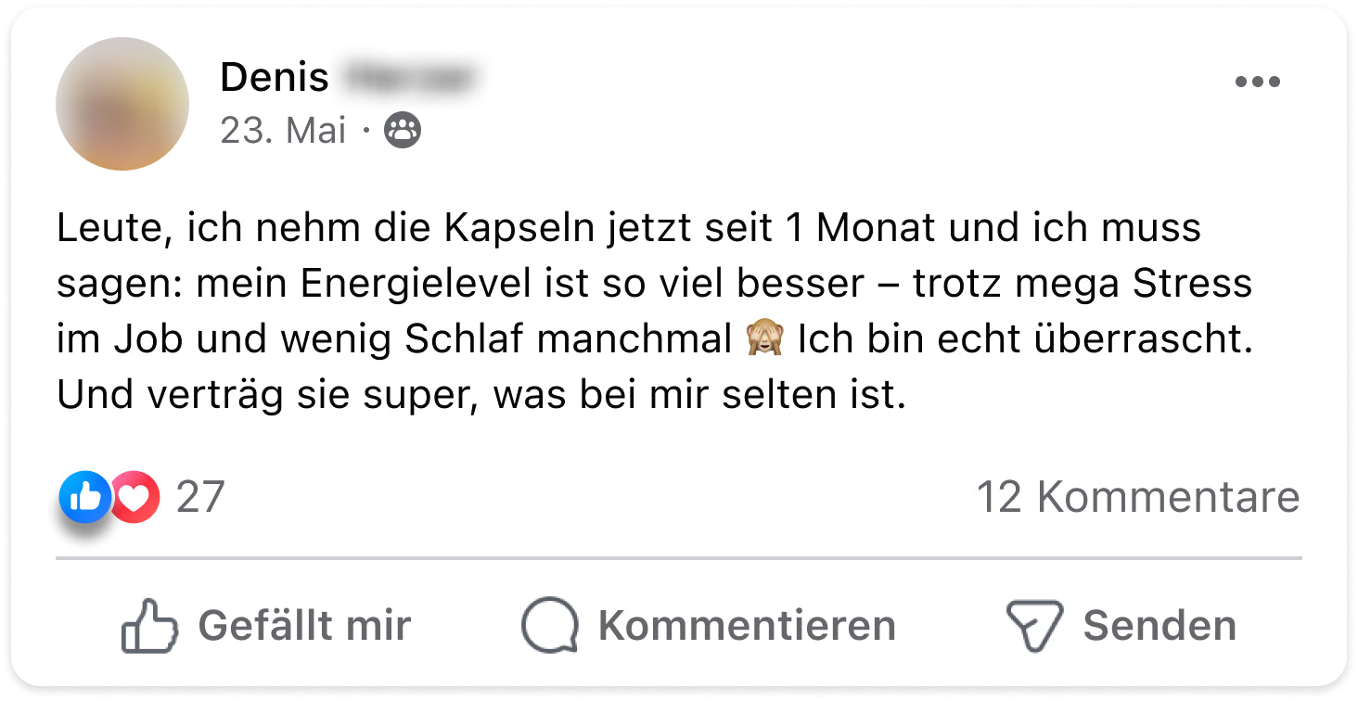View the 27 reactions count
This screenshot has width=1358, height=701.
200,497
